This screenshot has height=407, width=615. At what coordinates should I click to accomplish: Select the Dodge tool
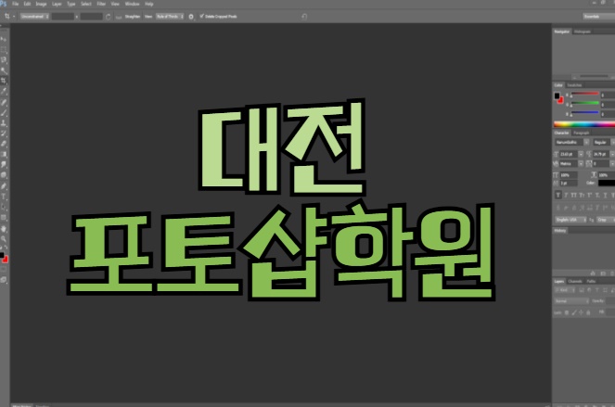[4, 175]
